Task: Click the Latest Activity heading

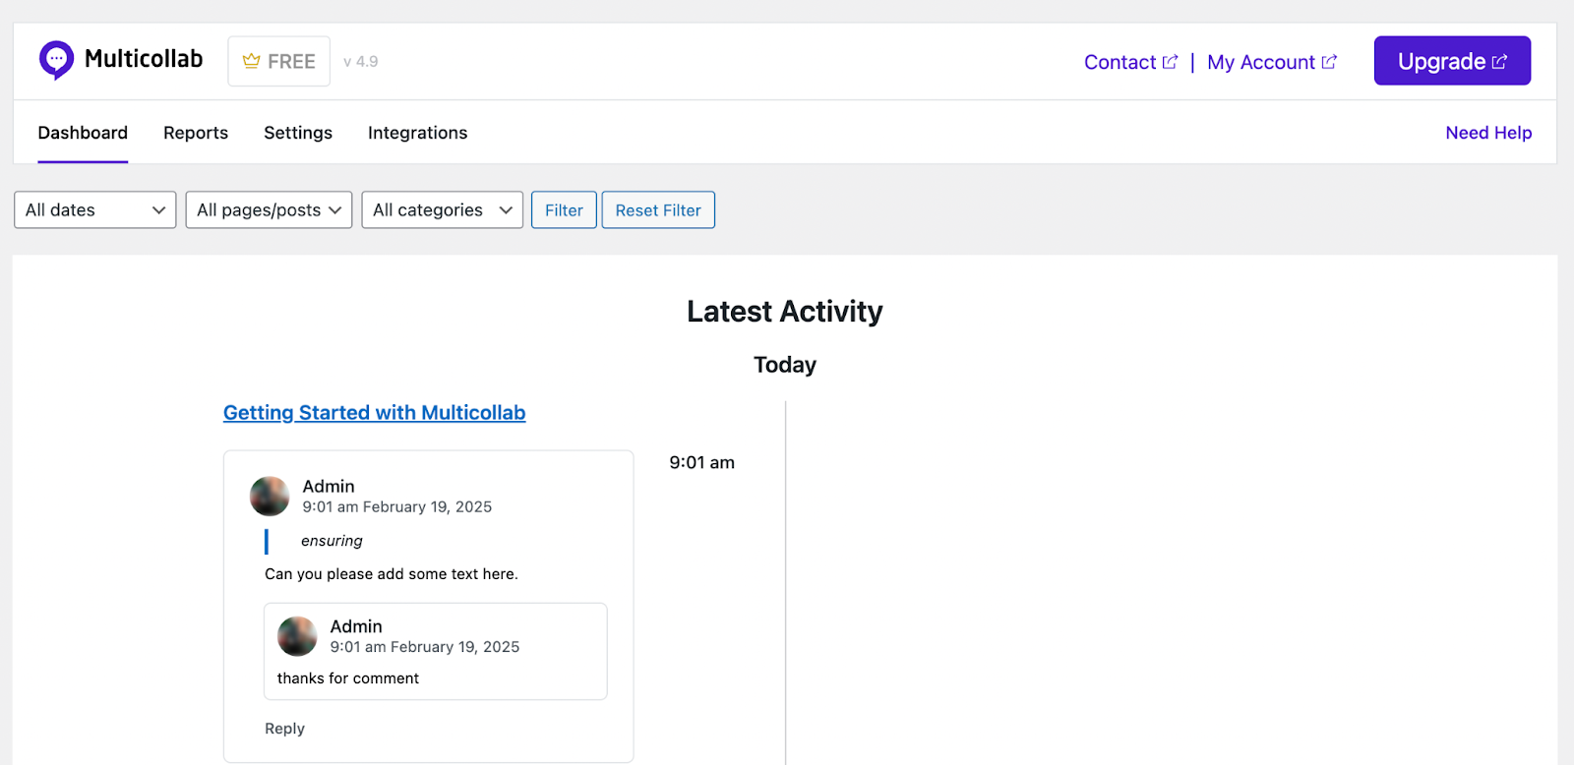Action: tap(785, 312)
